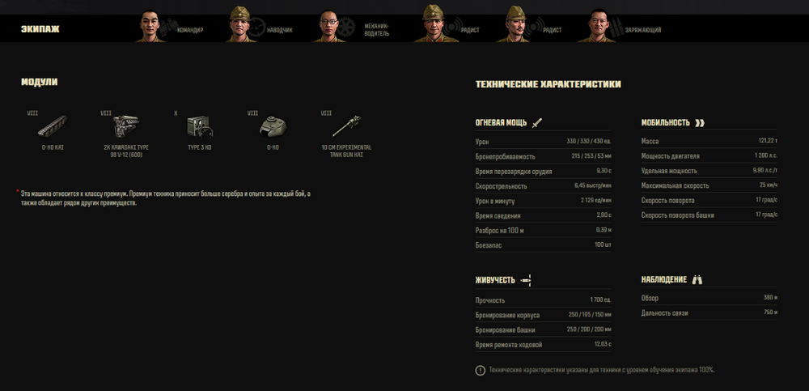This screenshot has height=391, width=809.
Task: Click the chevrons icon next to Мобильность
Action: (700, 123)
